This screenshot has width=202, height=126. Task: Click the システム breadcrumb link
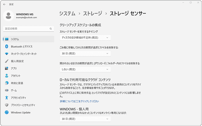(x=67, y=14)
